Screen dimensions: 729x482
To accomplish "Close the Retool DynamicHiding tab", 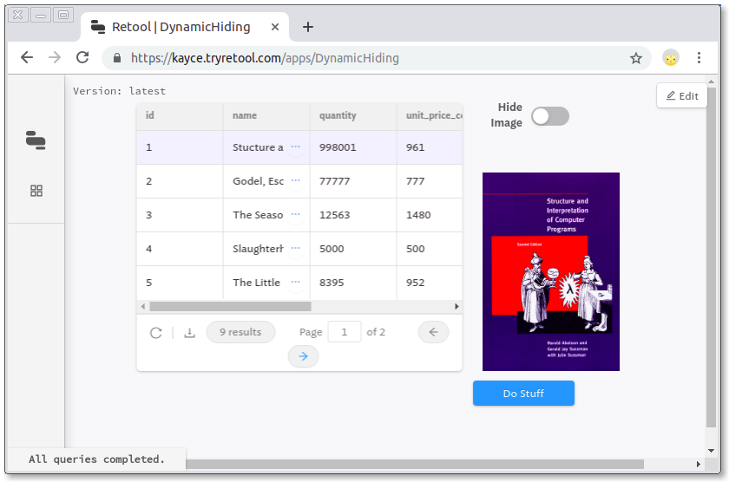I will point(275,27).
